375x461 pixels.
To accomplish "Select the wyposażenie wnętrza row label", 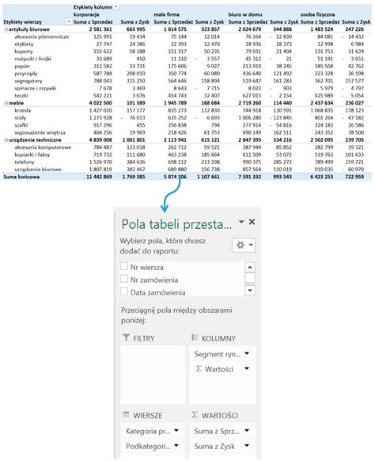I will click(40, 132).
